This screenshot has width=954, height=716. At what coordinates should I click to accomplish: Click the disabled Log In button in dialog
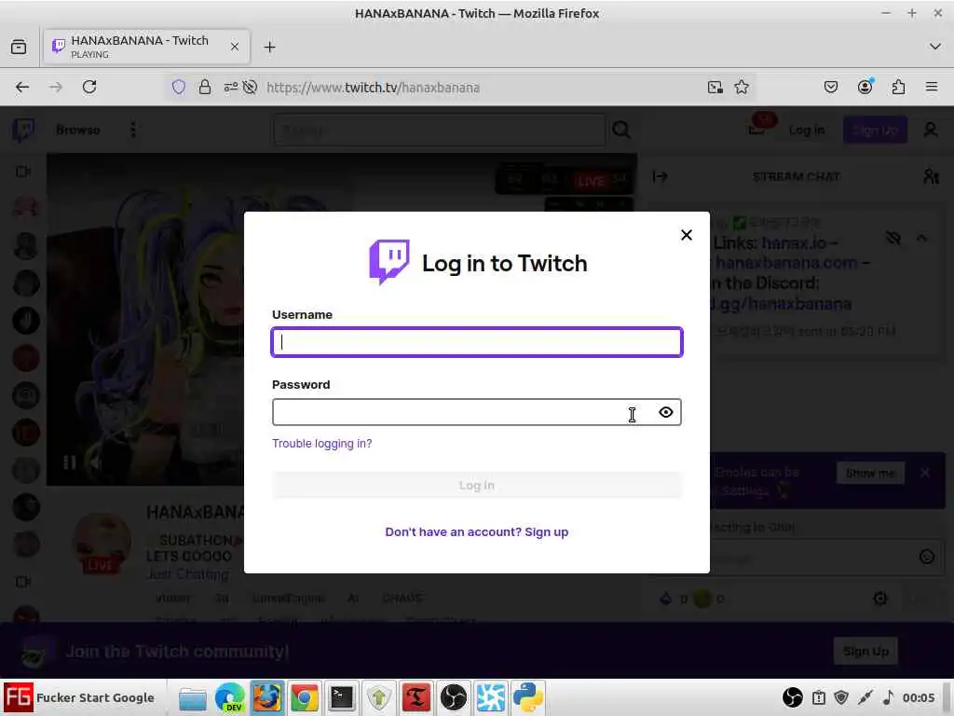pyautogui.click(x=477, y=485)
